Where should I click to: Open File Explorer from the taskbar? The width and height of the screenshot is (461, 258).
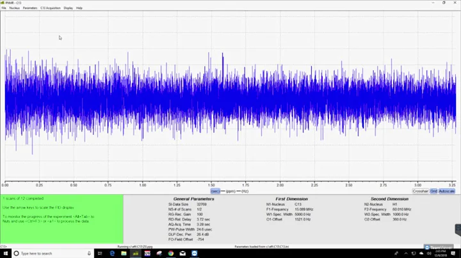(x=124, y=254)
